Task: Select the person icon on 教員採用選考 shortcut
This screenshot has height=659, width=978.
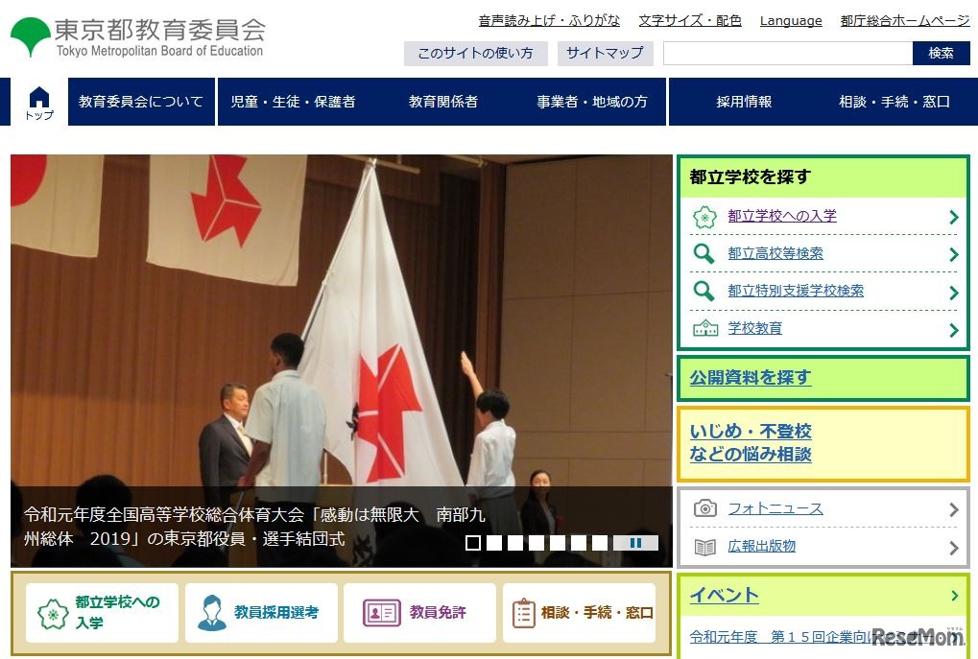Action: (213, 612)
